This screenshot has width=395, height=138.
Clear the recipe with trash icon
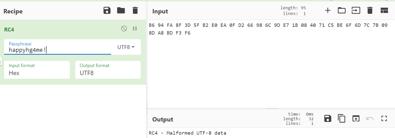(x=135, y=11)
